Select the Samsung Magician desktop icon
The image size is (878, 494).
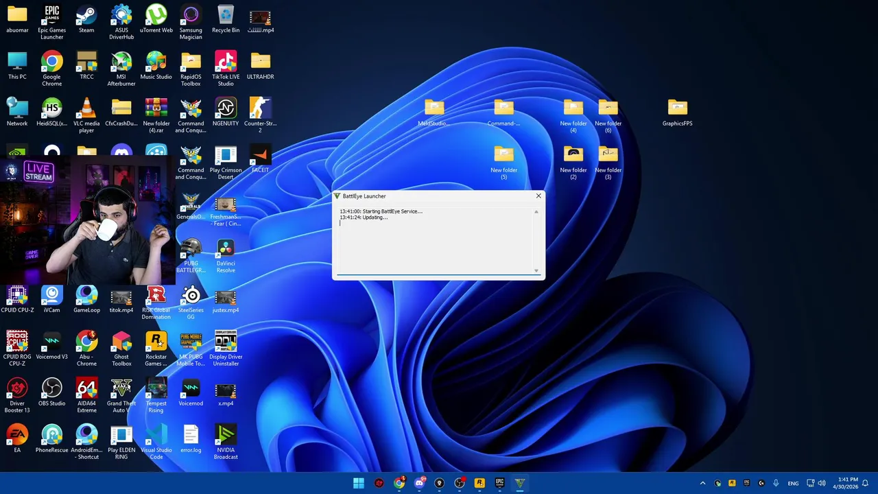click(191, 21)
